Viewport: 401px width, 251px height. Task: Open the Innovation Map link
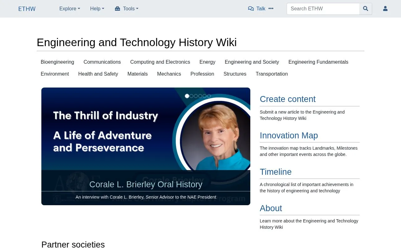click(289, 136)
